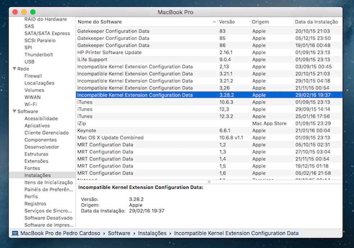Select the HP Printer Software Update row
This screenshot has height=248, width=354.
(144, 52)
